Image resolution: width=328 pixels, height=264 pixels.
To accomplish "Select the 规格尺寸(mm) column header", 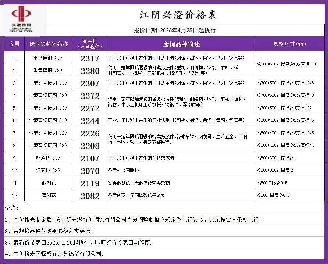I will 290,44.
